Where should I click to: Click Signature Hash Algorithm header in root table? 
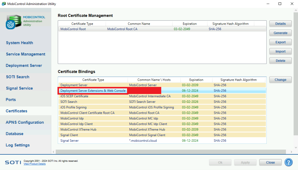(x=230, y=24)
